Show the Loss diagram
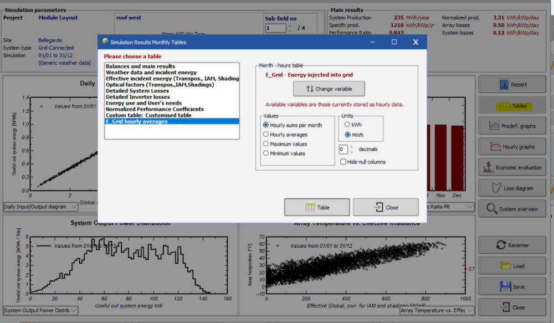Viewport: 554px width, 323px height. (512, 188)
